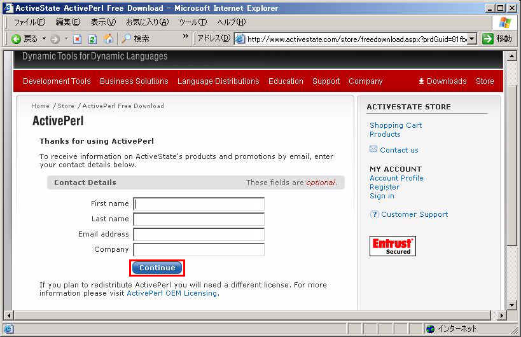The width and height of the screenshot is (521, 337).
Task: Click the Home breadcrumb link
Action: (40, 106)
